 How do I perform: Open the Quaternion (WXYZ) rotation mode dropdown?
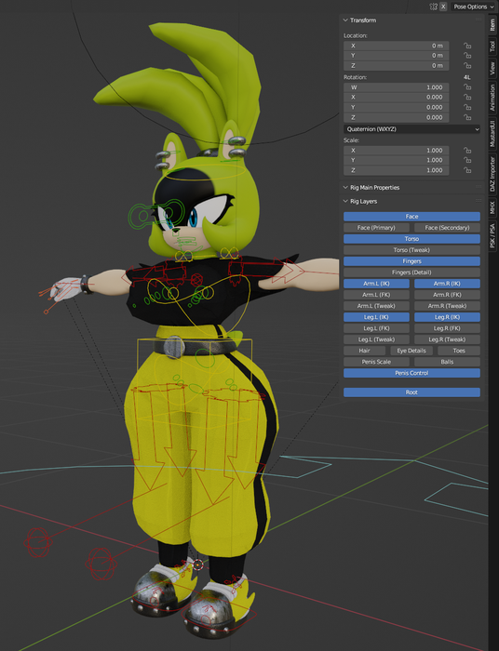tap(411, 129)
